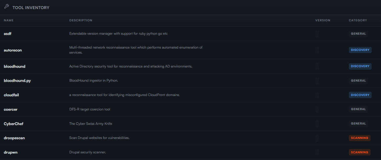Click the NAME column header
Screen dimensions: 381x160
click(9, 20)
